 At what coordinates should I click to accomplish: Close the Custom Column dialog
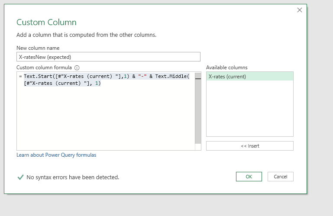click(x=300, y=10)
